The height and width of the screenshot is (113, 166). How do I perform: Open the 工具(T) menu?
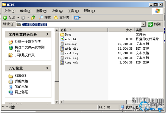(x=73, y=11)
